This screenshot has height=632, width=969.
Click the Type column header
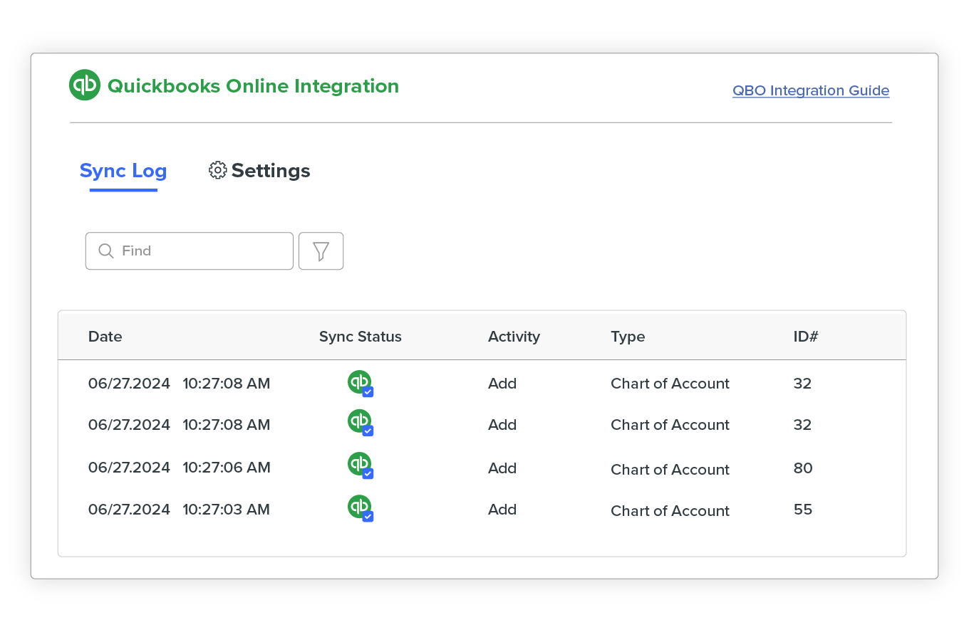pos(628,336)
